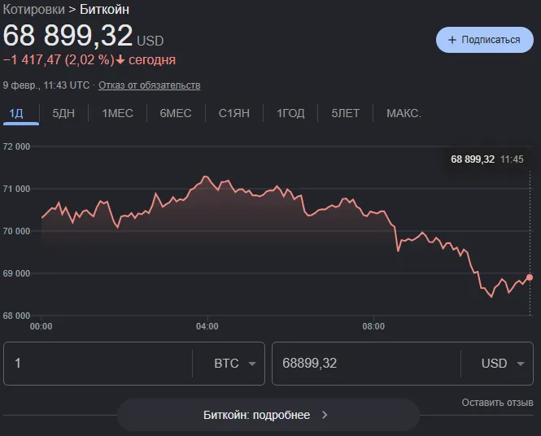Click the 08:00 time axis label
This screenshot has width=541, height=436.
373,326
